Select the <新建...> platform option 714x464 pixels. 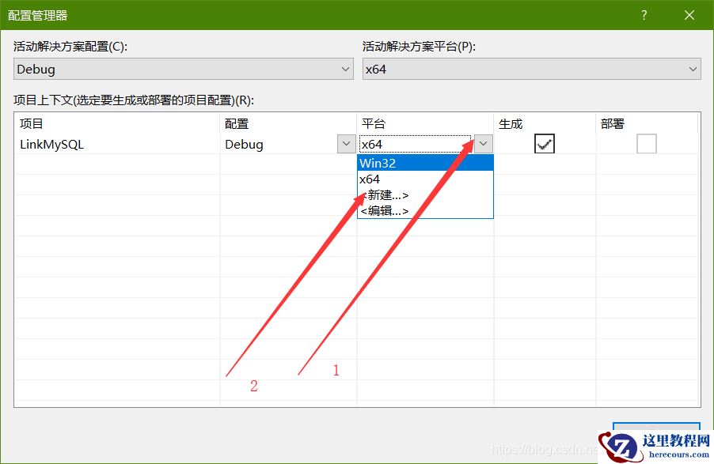coord(425,195)
